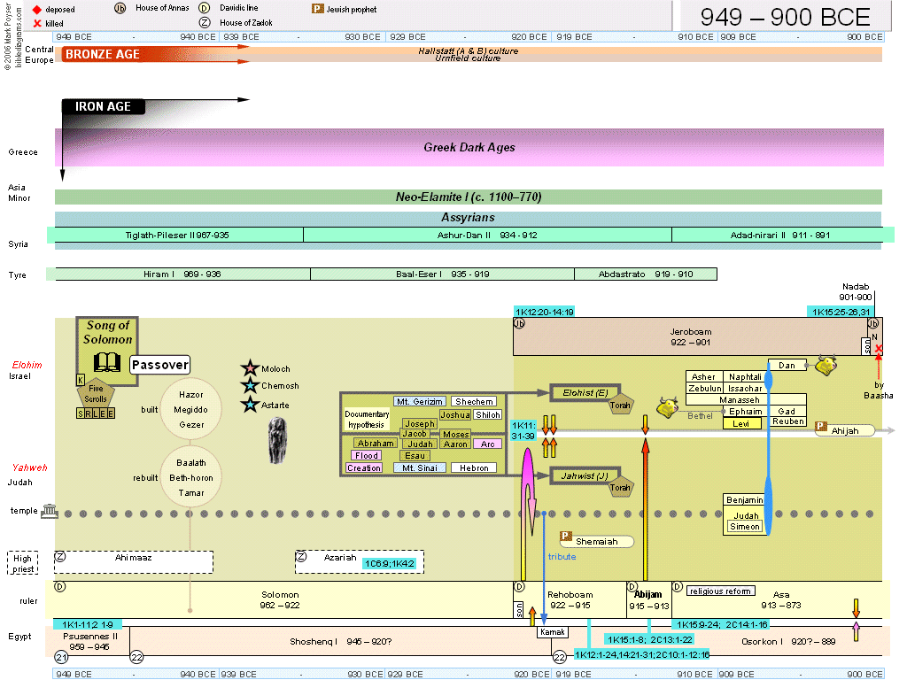This screenshot has height=680, width=907.
Task: Click the pink Flood box
Action: pos(366,456)
